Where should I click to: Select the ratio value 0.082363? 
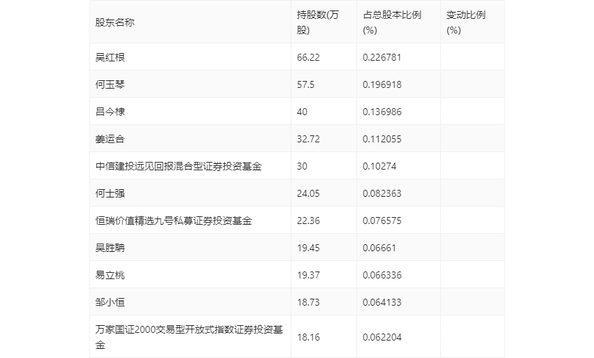[x=382, y=193]
